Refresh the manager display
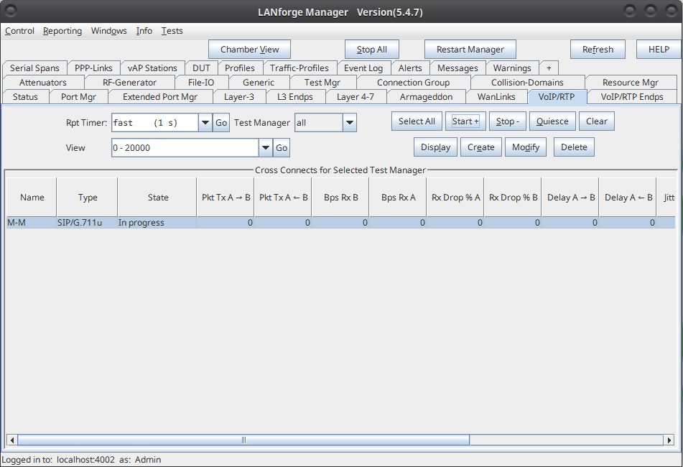Viewport: 683px width, 467px height. (x=598, y=50)
